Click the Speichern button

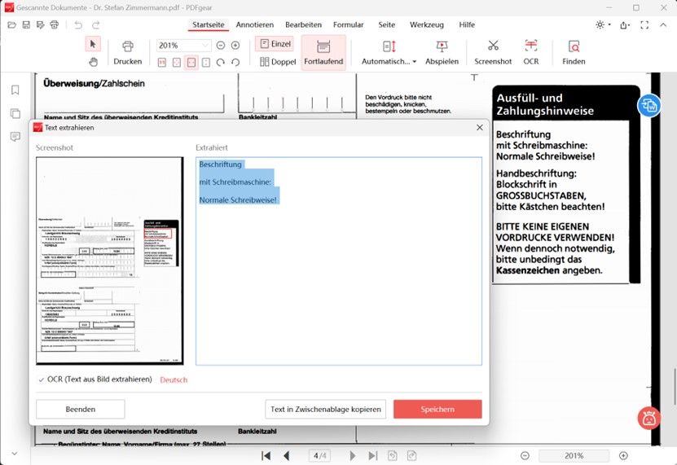pos(437,409)
